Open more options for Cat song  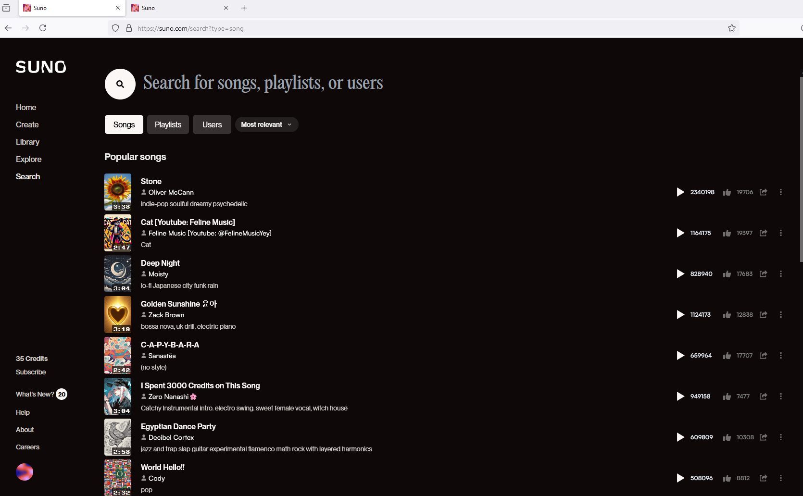pyautogui.click(x=781, y=233)
